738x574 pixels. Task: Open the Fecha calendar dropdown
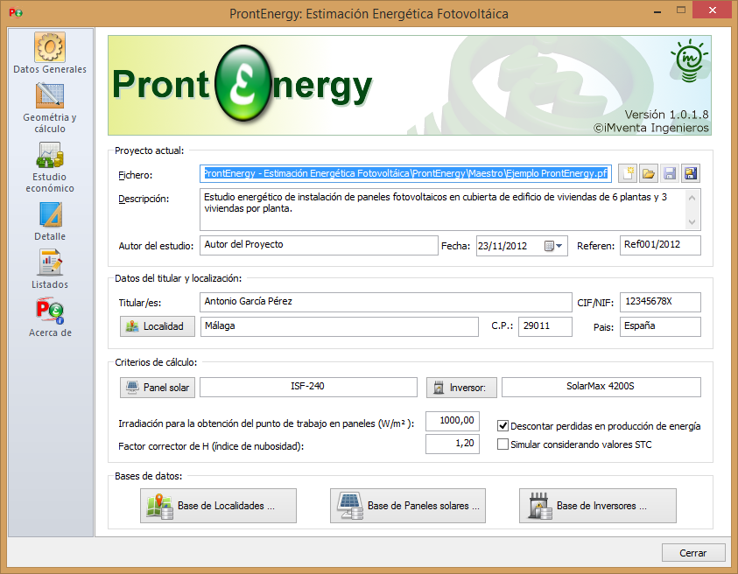553,246
